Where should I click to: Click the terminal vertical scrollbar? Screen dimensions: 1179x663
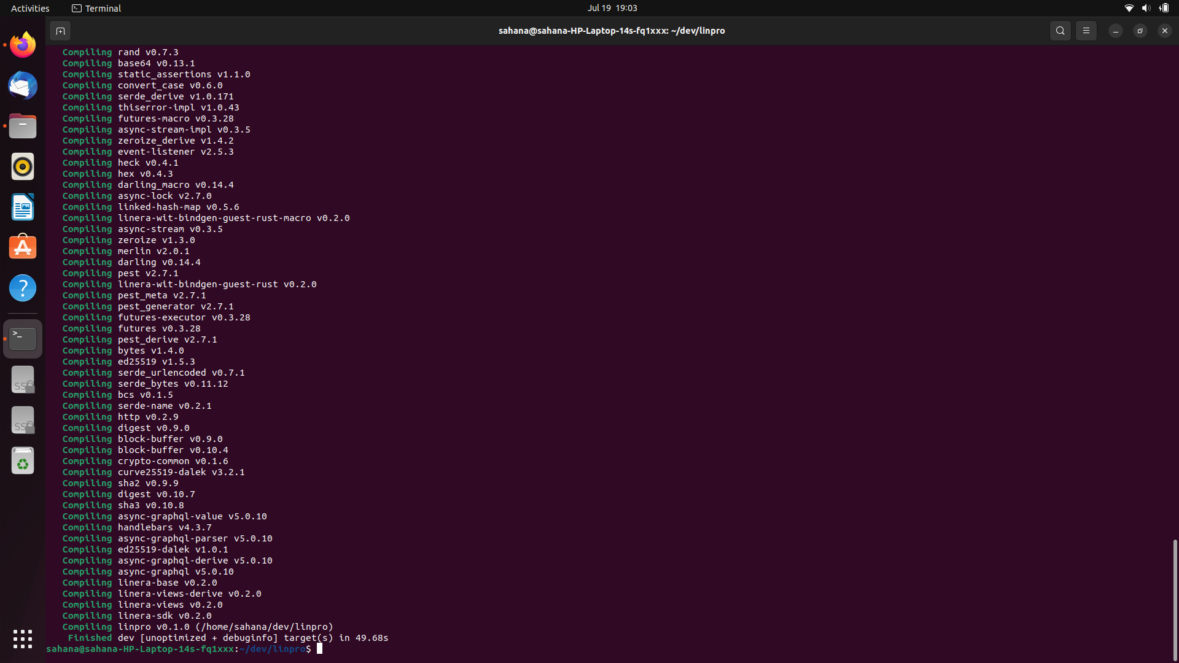click(1175, 599)
